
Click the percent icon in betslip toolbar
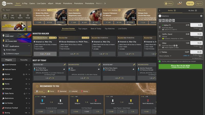[170, 21]
